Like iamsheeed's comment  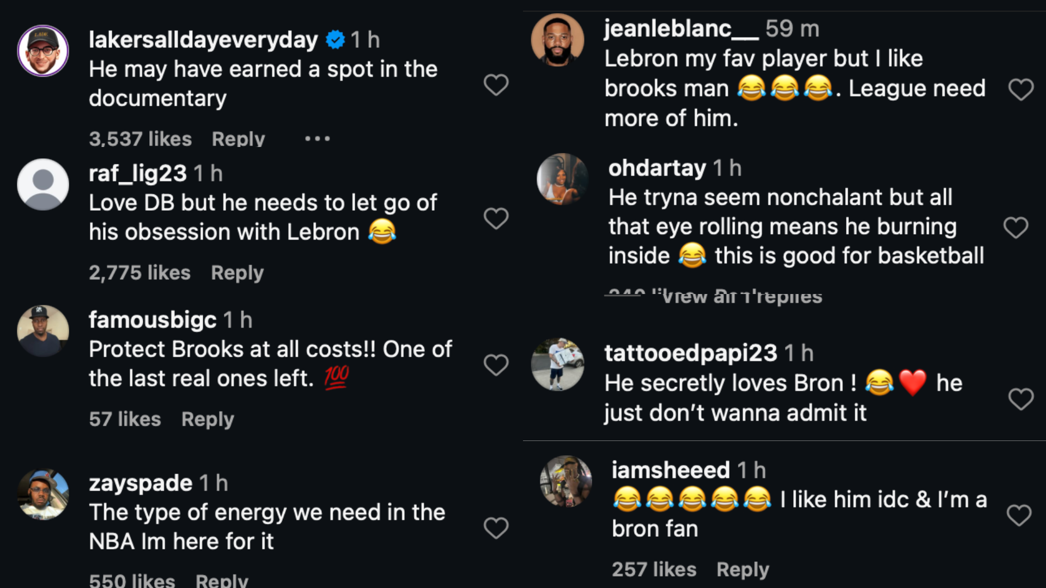point(1019,515)
